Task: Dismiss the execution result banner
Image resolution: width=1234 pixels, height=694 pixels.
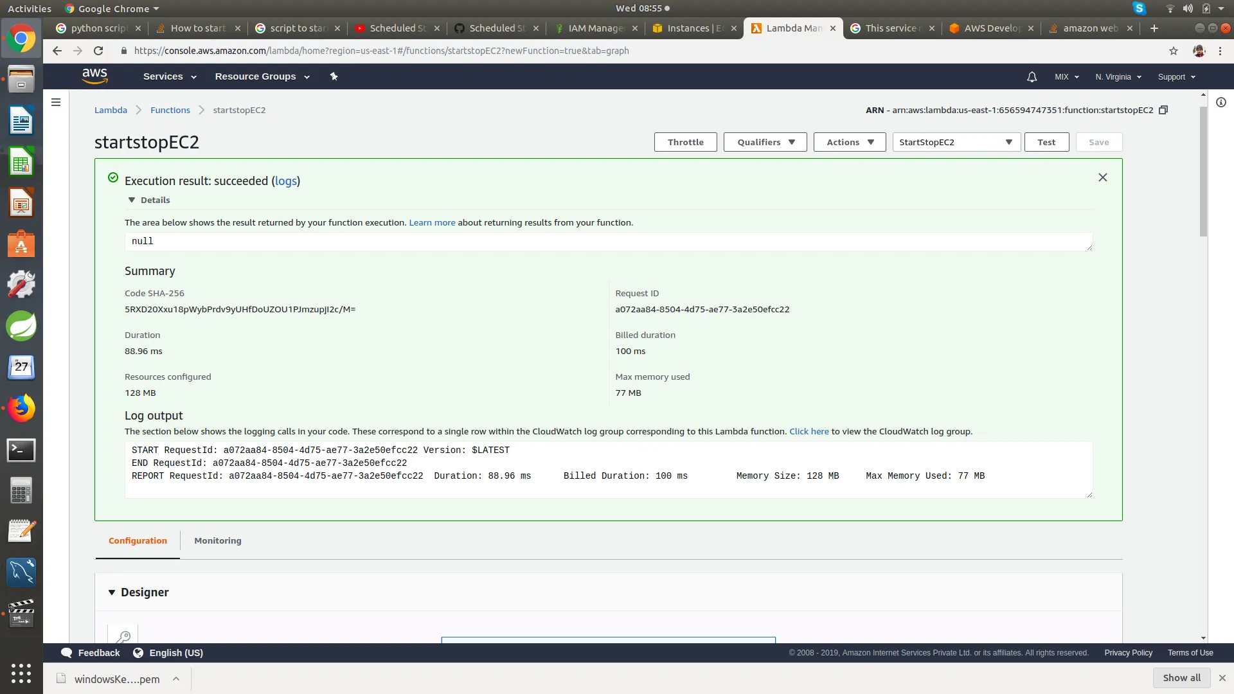Action: (x=1102, y=177)
